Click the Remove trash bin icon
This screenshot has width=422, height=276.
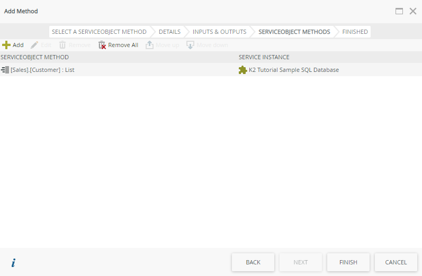[x=62, y=45]
